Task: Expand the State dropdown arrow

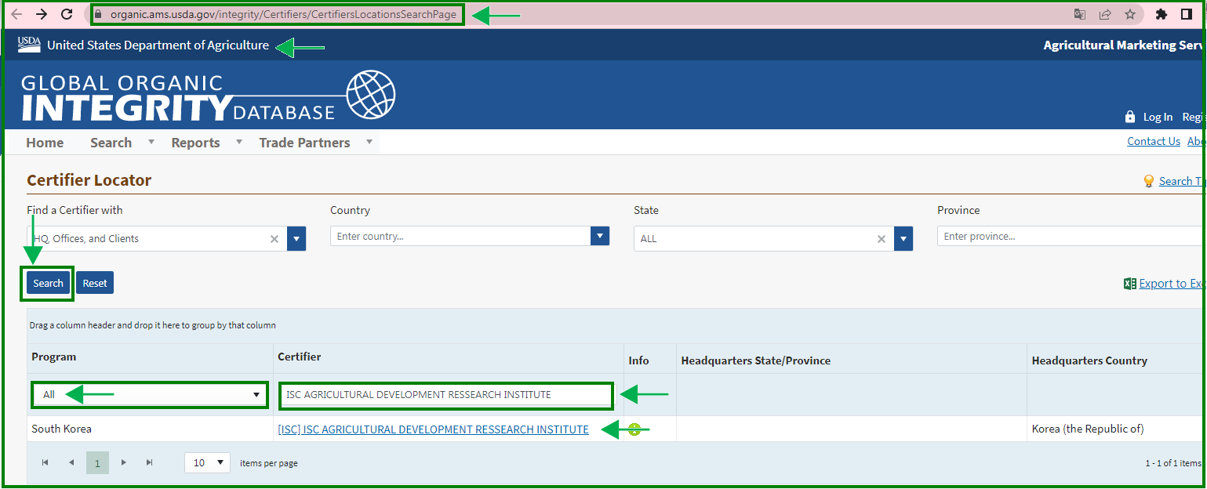Action: click(903, 239)
